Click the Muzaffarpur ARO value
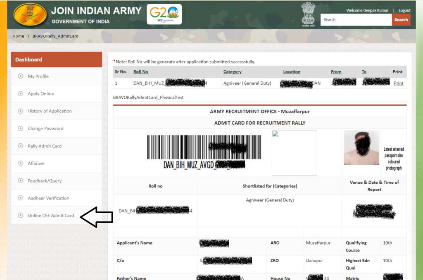This screenshot has height=280, width=423. 318,243
